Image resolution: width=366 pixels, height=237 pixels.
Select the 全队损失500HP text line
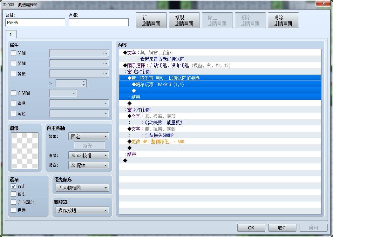tap(220, 135)
